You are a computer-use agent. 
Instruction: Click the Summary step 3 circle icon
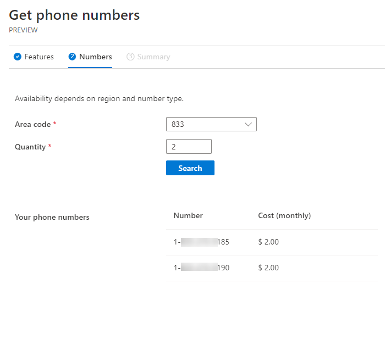(x=130, y=57)
